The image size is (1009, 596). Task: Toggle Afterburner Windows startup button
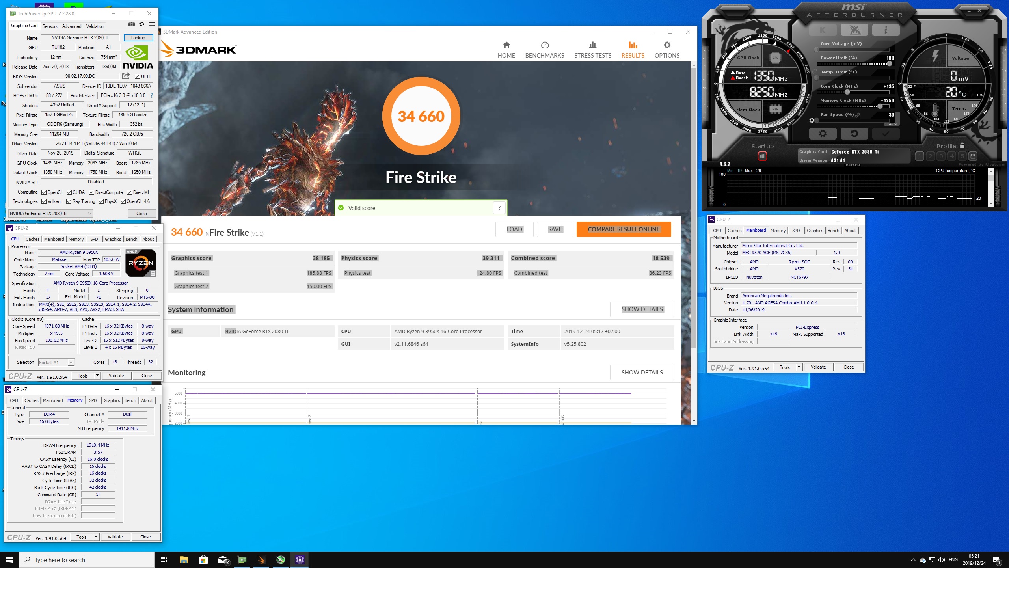tap(762, 156)
